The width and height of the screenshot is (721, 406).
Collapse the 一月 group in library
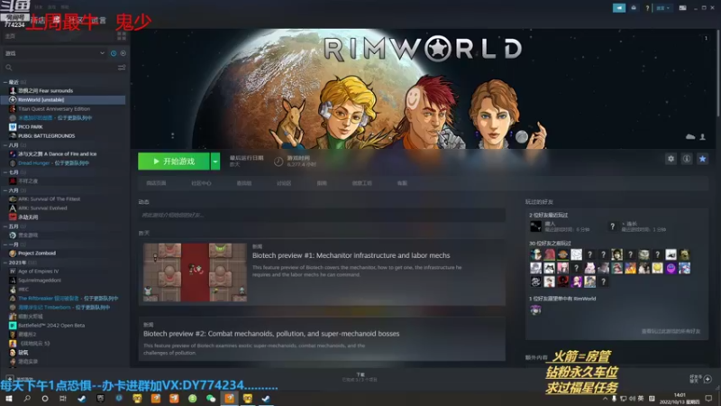(5, 245)
